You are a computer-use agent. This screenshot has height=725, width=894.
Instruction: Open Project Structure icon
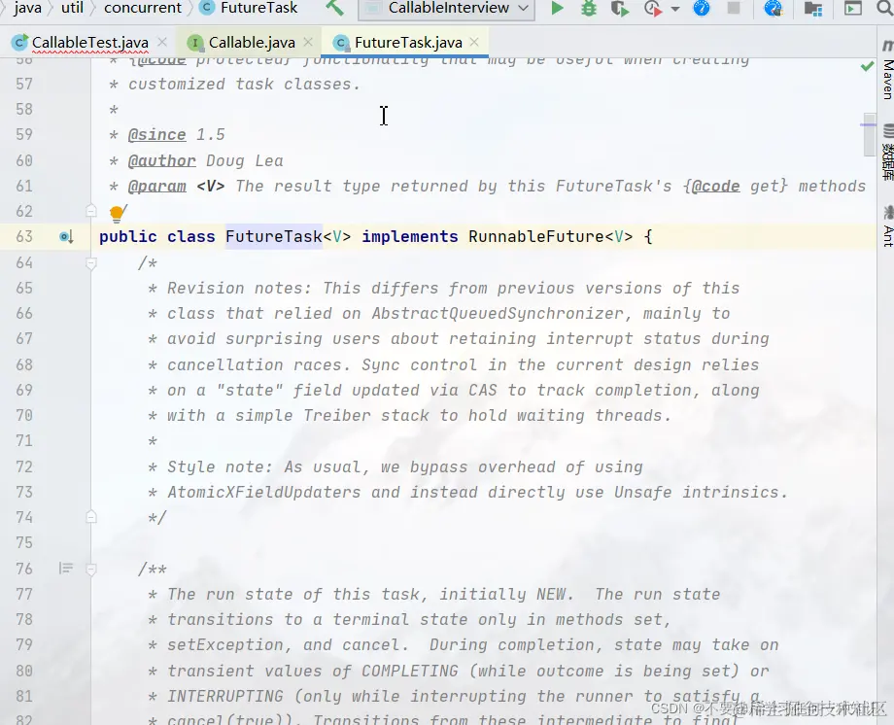pyautogui.click(x=813, y=9)
